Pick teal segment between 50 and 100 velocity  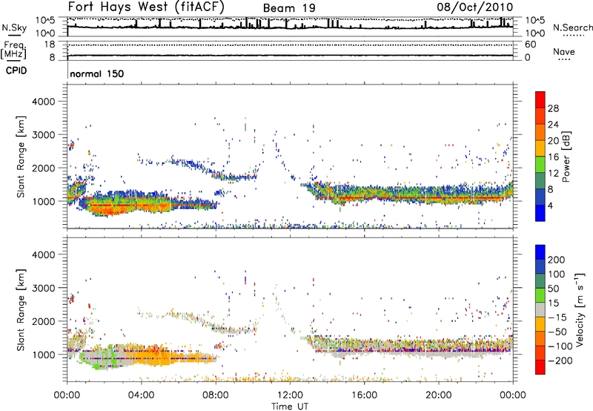540,281
